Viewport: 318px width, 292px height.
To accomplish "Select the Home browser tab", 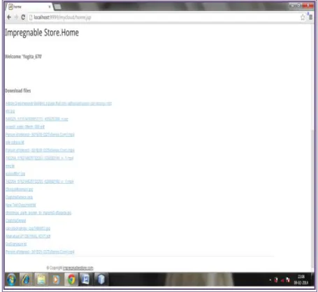I will (x=29, y=7).
